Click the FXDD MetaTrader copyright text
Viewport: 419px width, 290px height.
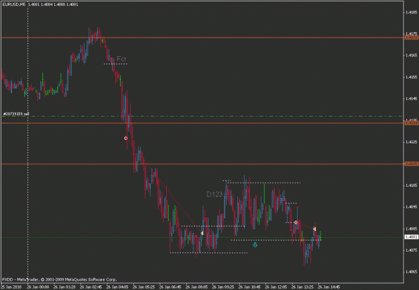coord(59,279)
